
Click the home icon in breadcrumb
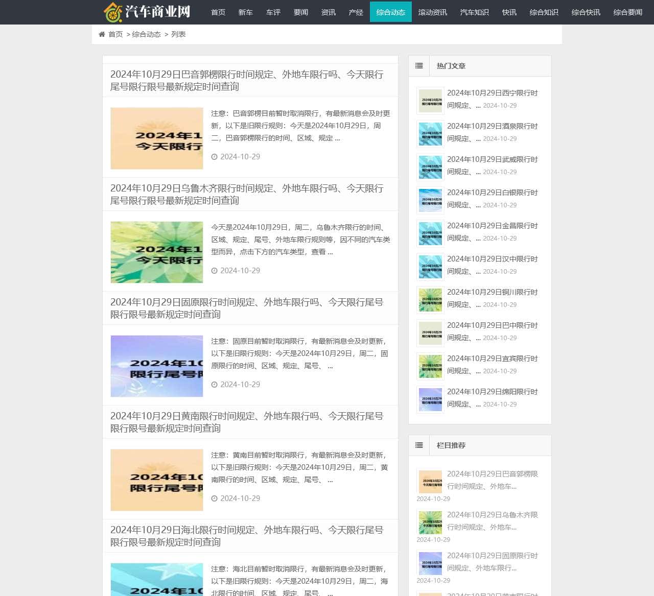[x=102, y=34]
